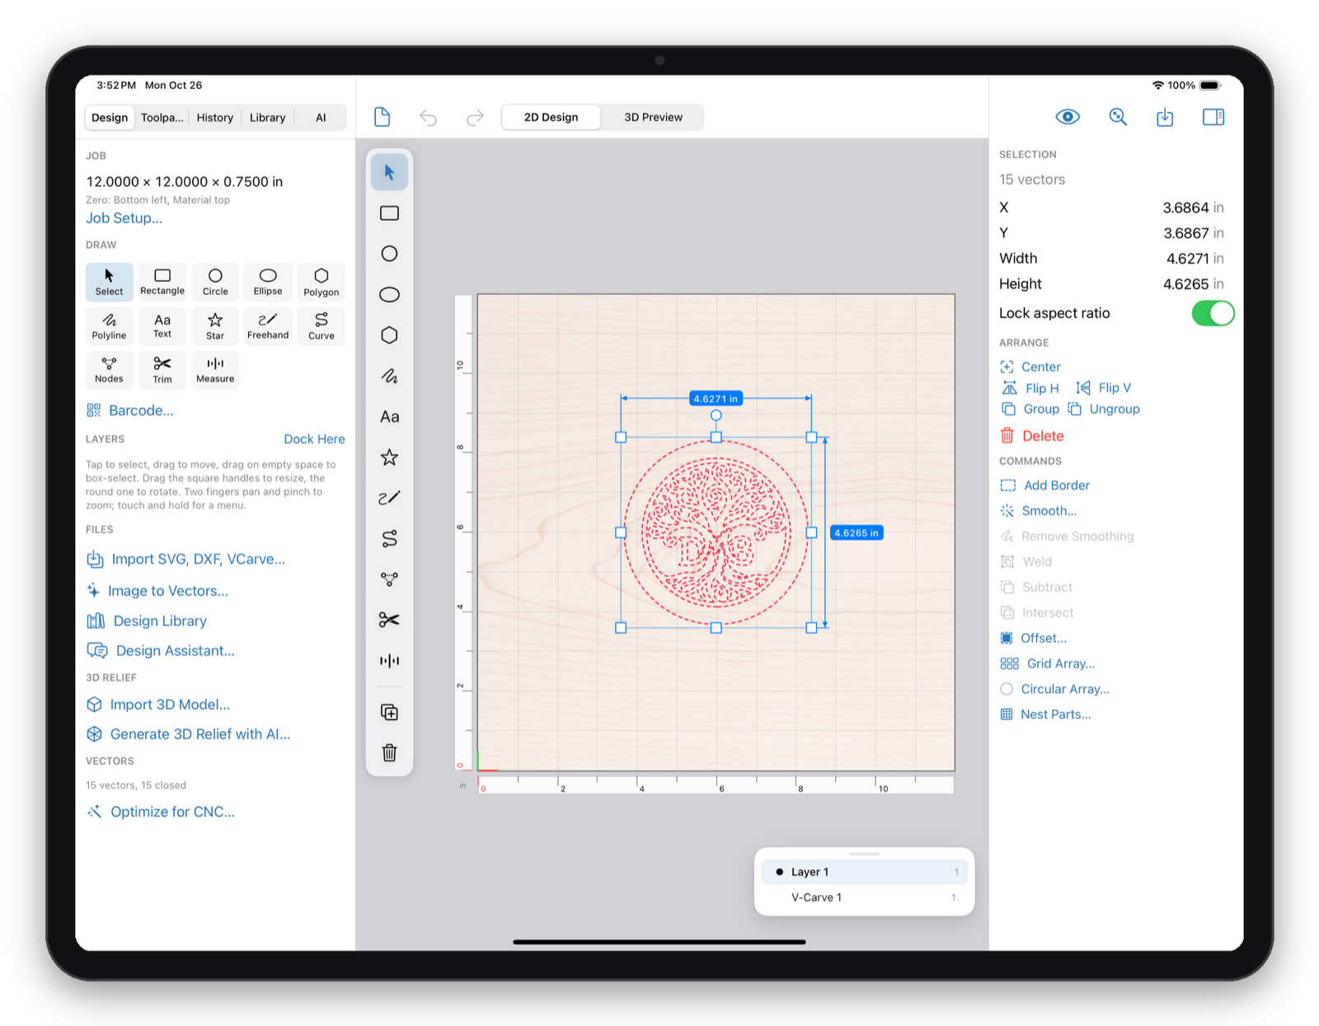Click the duplicate icon in canvas toolbar
The image size is (1319, 1026).
pyautogui.click(x=389, y=712)
